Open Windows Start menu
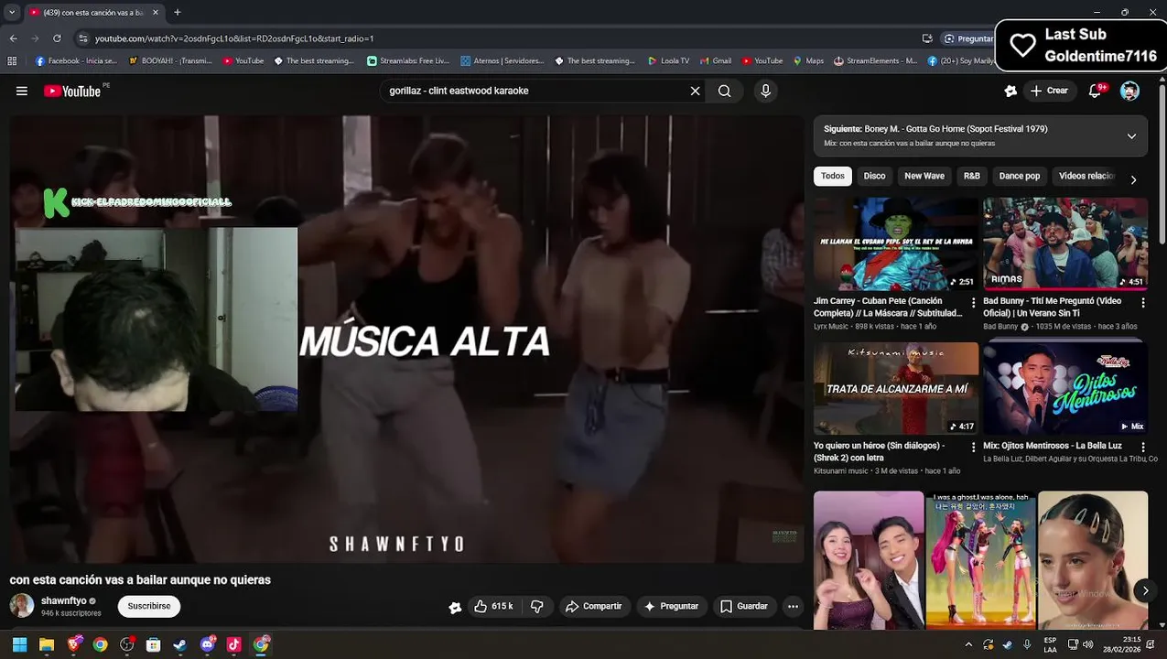Screen dimensions: 1167x659 (19, 644)
